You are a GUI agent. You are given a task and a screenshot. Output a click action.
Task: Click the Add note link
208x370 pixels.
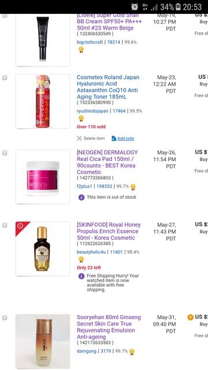[126, 139]
